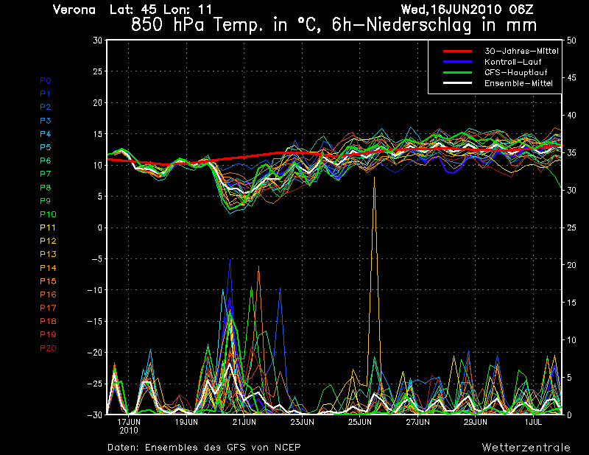Select the P4 ensemble member label
The width and height of the screenshot is (589, 455).
[46, 134]
